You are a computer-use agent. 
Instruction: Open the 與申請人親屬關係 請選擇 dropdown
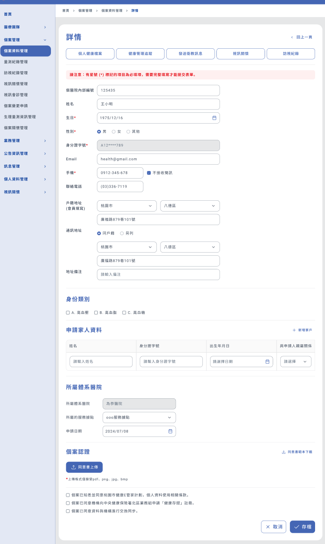(x=295, y=362)
